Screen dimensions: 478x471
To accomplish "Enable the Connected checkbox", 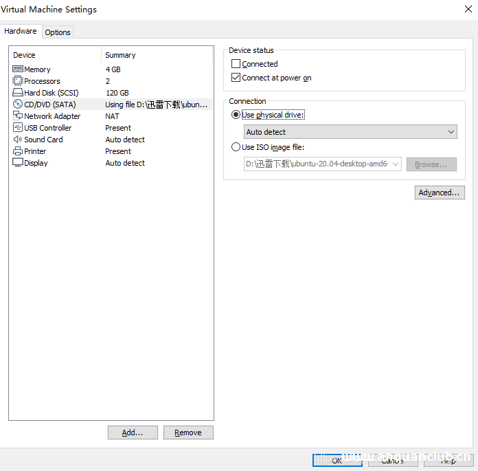I will [x=236, y=64].
